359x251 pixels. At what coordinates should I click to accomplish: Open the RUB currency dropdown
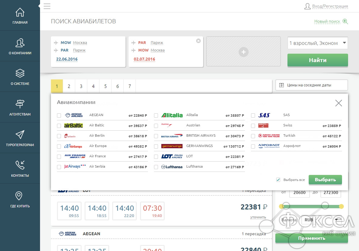pyautogui.click(x=321, y=220)
